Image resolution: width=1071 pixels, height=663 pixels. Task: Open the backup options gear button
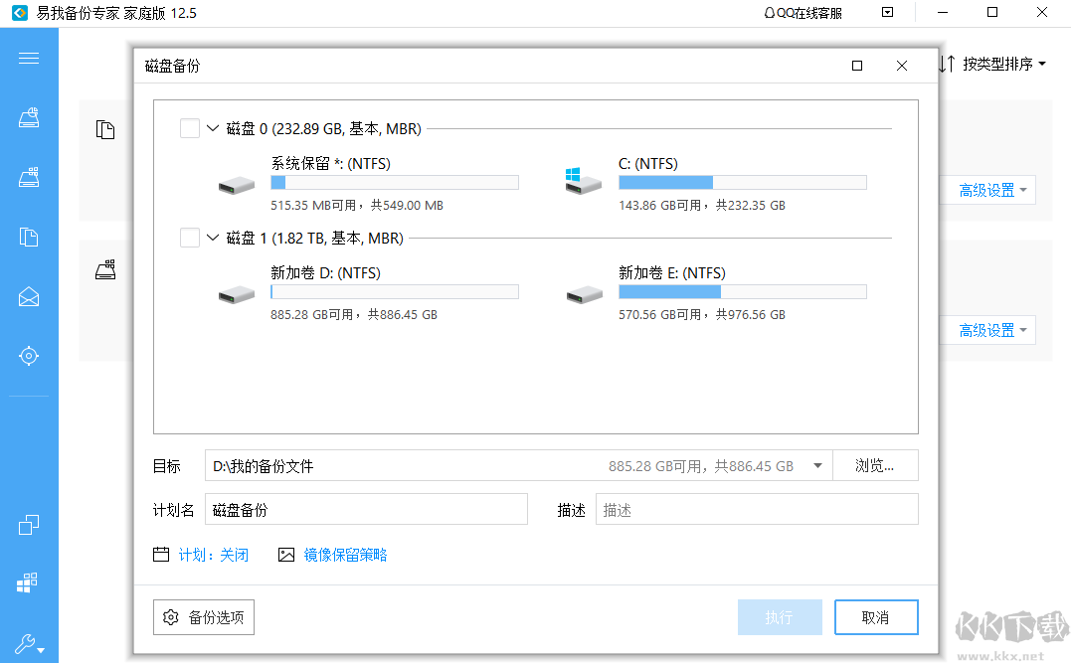click(x=203, y=616)
